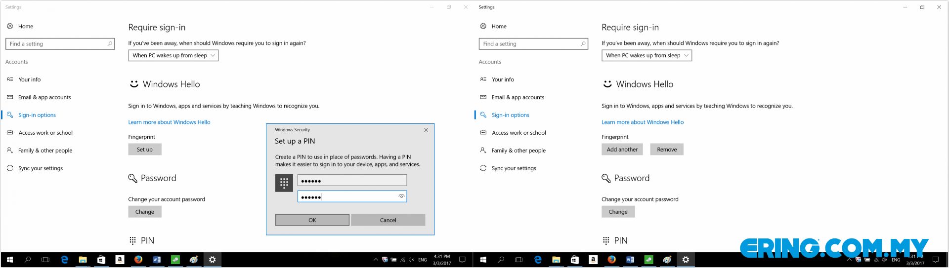Click the search magnifier icon in left window's search box

point(110,44)
